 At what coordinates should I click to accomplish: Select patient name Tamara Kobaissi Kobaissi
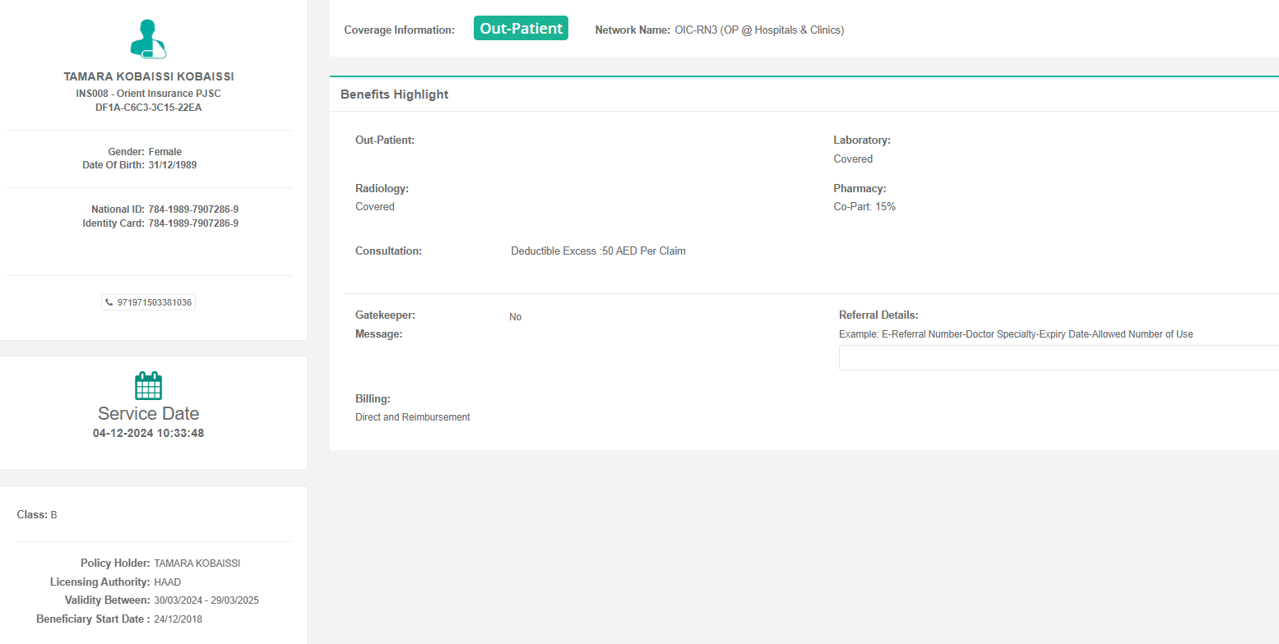(x=149, y=76)
